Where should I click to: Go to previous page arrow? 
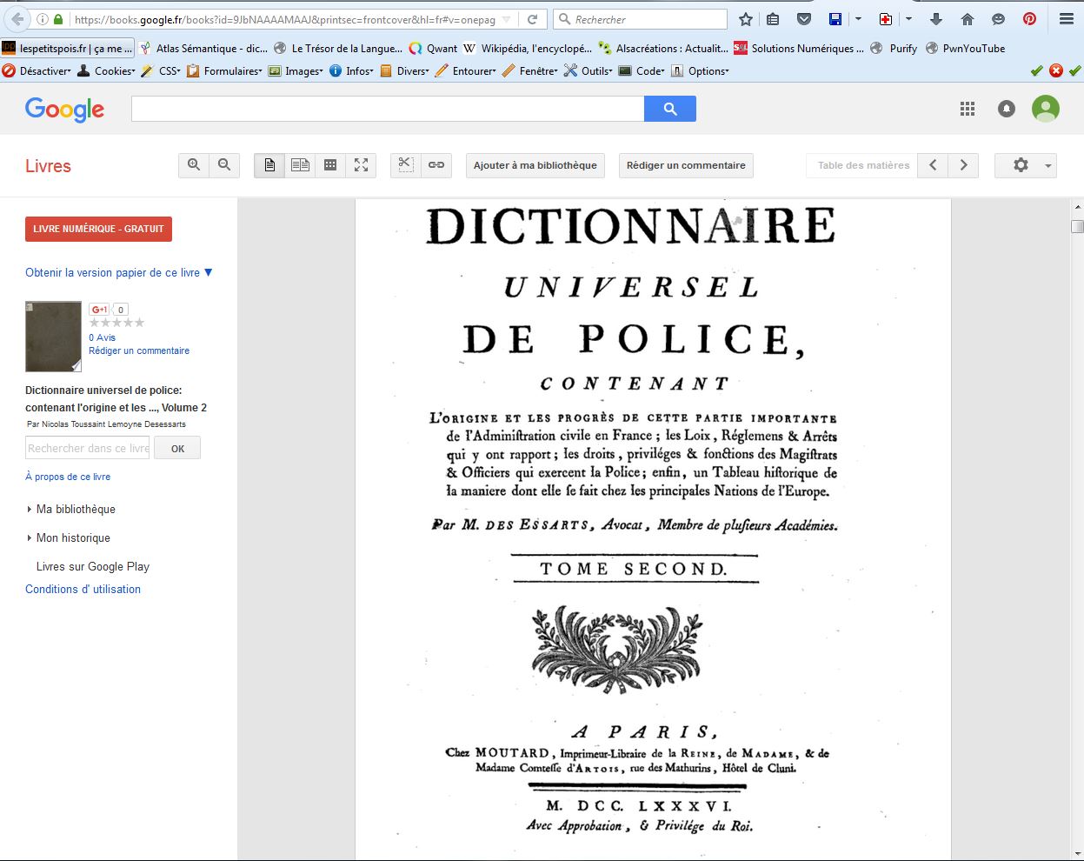[933, 165]
